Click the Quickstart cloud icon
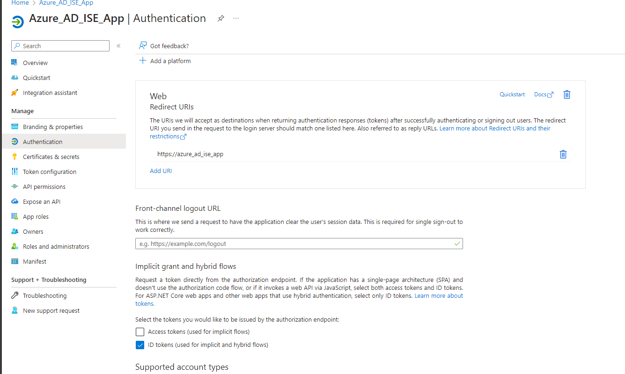The width and height of the screenshot is (625, 374). click(x=15, y=78)
